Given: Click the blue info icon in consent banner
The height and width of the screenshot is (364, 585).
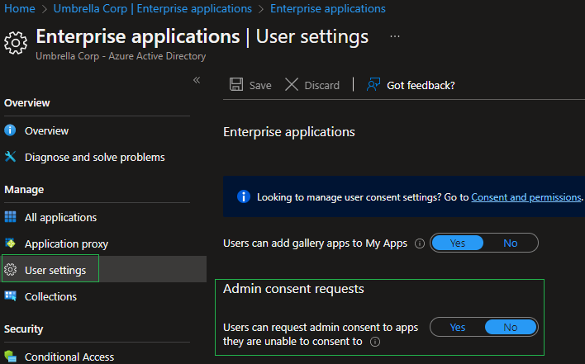Looking at the screenshot, I should 244,196.
